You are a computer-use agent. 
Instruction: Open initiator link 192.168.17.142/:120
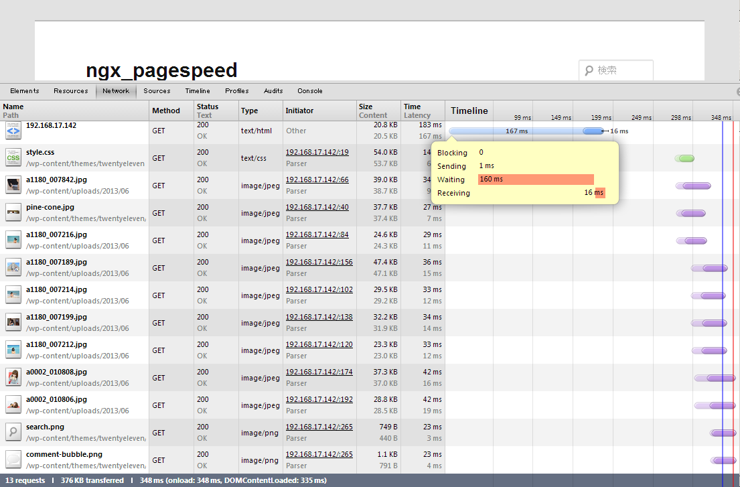(x=319, y=344)
